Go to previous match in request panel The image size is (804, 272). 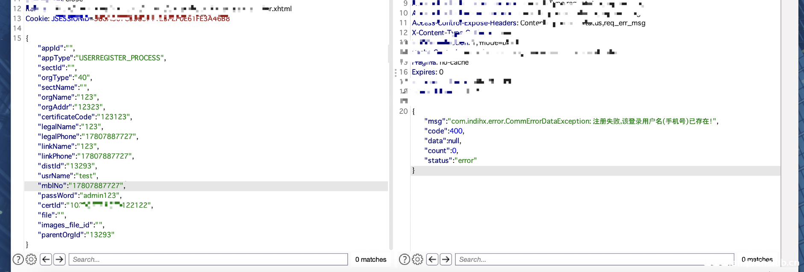(x=46, y=259)
